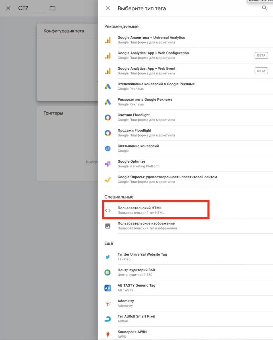
Task: Open search in tag type panel
Action: pyautogui.click(x=264, y=8)
